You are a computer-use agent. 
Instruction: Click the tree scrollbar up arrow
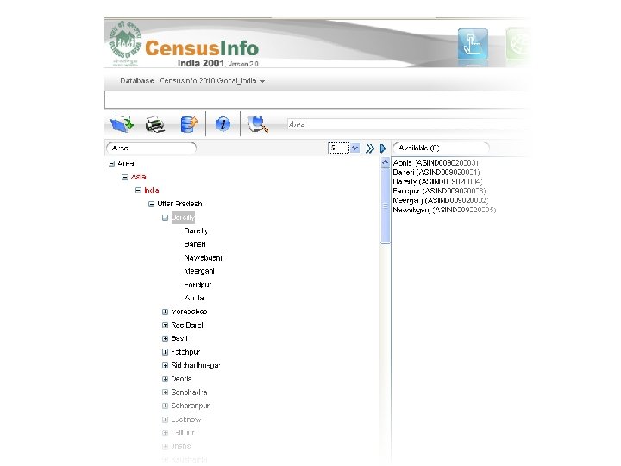(385, 162)
